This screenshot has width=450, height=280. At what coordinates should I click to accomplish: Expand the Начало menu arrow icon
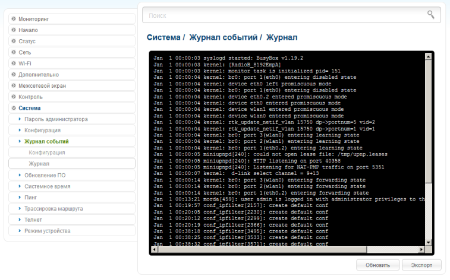14,30
